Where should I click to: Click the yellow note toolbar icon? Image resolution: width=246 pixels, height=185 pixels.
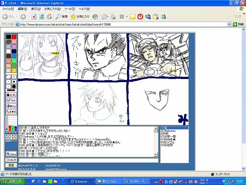pos(132,17)
